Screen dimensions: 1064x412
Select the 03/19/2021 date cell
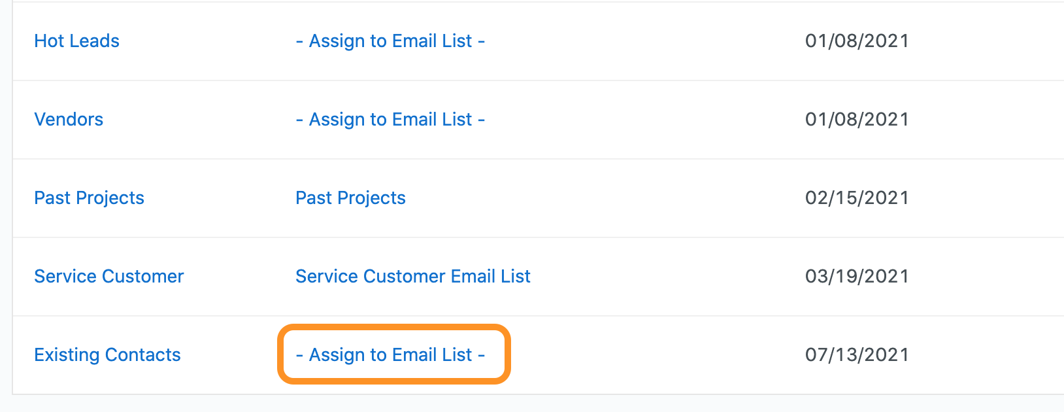pyautogui.click(x=857, y=276)
